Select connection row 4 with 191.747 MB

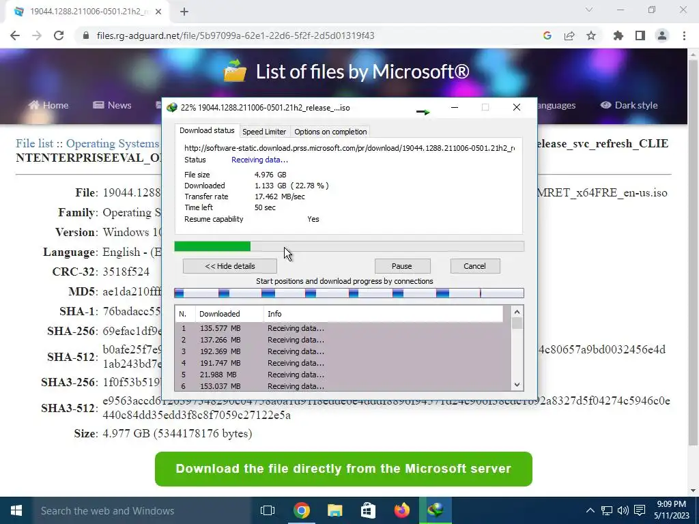343,363
